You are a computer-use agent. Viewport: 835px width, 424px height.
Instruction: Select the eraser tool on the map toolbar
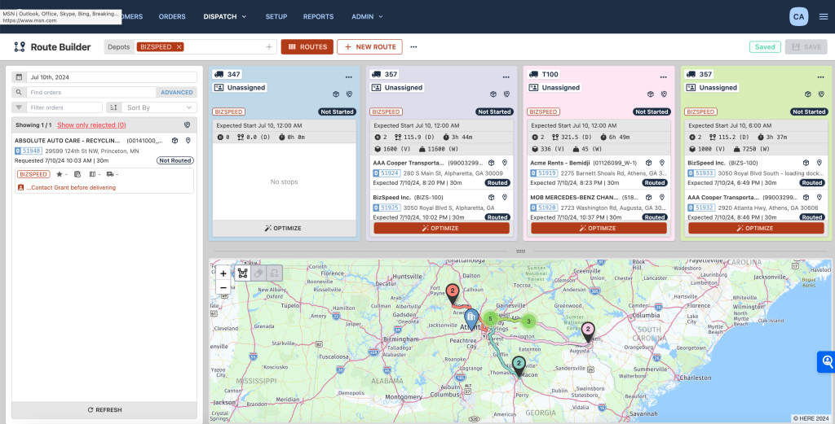pyautogui.click(x=258, y=273)
